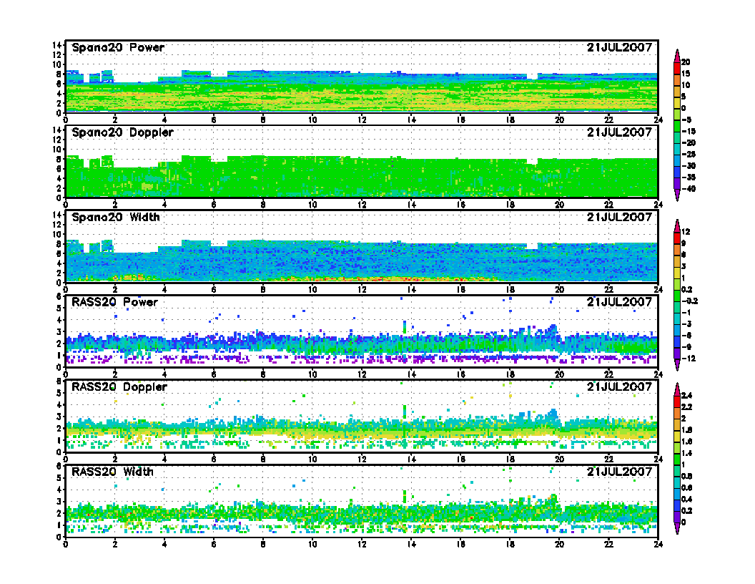Click the '1.4' label on the bottom colorbar
This screenshot has height=584, width=755.
click(686, 454)
